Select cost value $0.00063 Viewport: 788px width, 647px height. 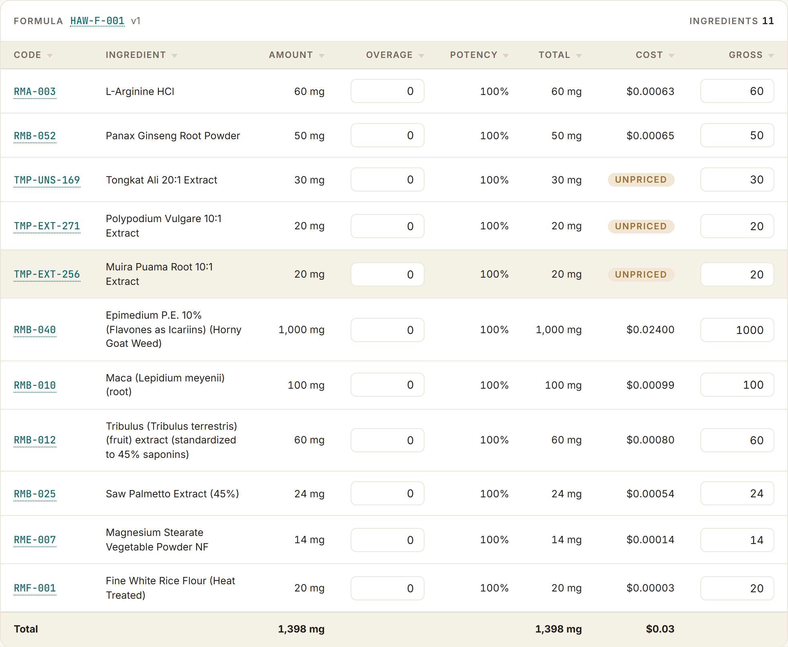point(651,92)
